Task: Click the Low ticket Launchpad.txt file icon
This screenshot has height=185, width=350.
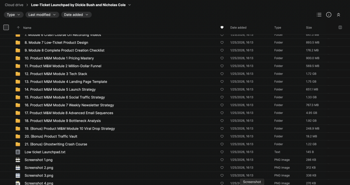Action: tap(18, 152)
